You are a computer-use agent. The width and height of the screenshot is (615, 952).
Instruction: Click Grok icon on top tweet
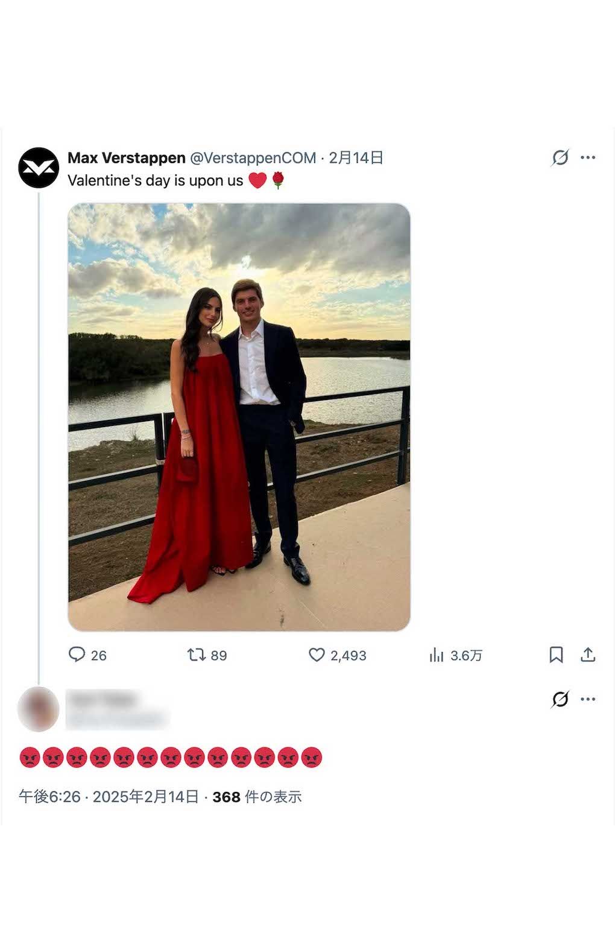[560, 157]
